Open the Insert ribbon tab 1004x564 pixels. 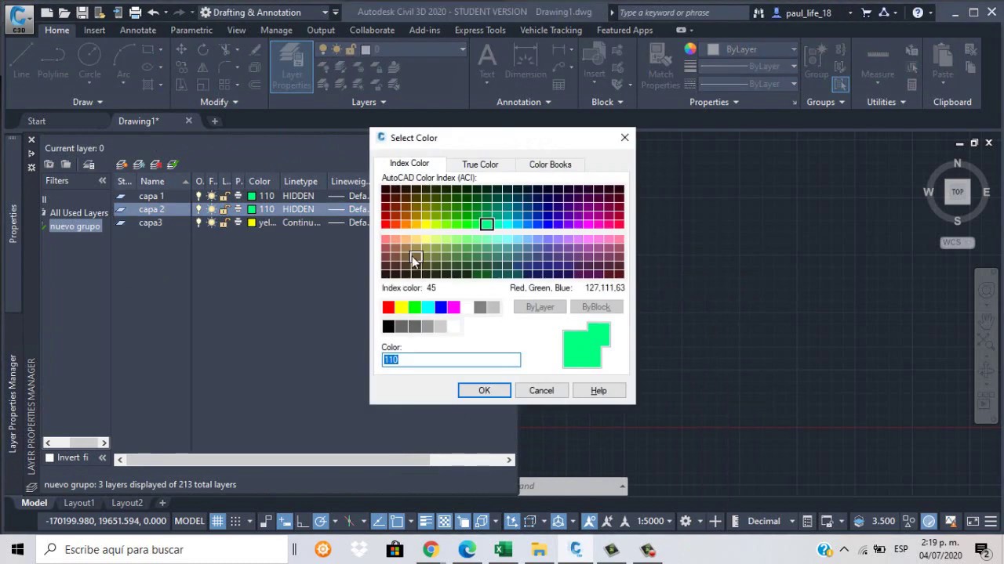[94, 30]
